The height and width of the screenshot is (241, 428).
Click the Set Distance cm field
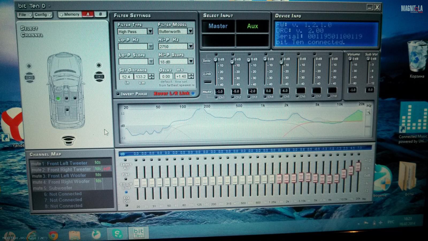pos(141,77)
